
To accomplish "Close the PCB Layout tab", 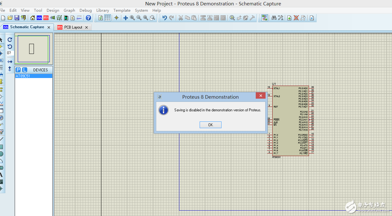I will click(86, 27).
